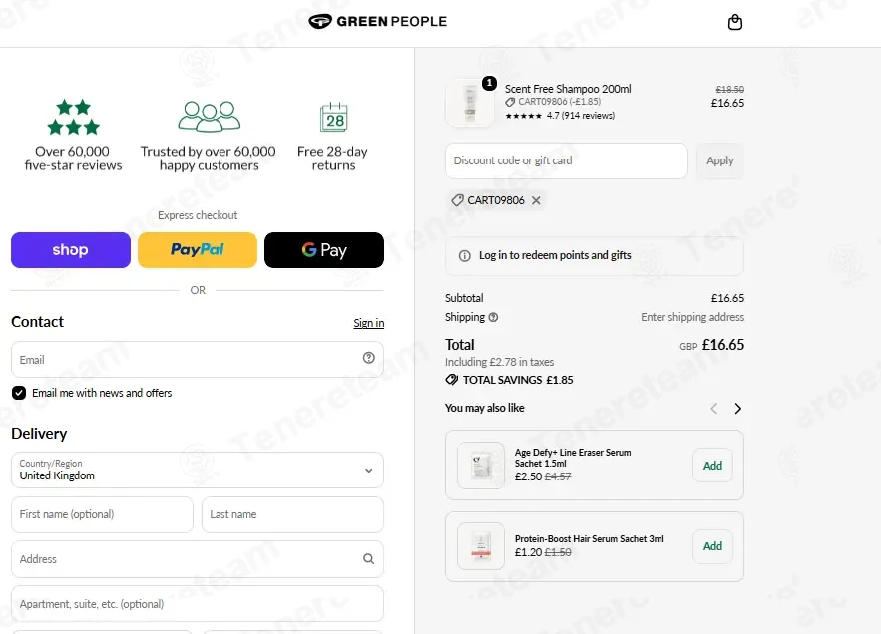The width and height of the screenshot is (881, 634).
Task: Click the Protein-Boost Hair Serum thumbnail
Action: (481, 546)
